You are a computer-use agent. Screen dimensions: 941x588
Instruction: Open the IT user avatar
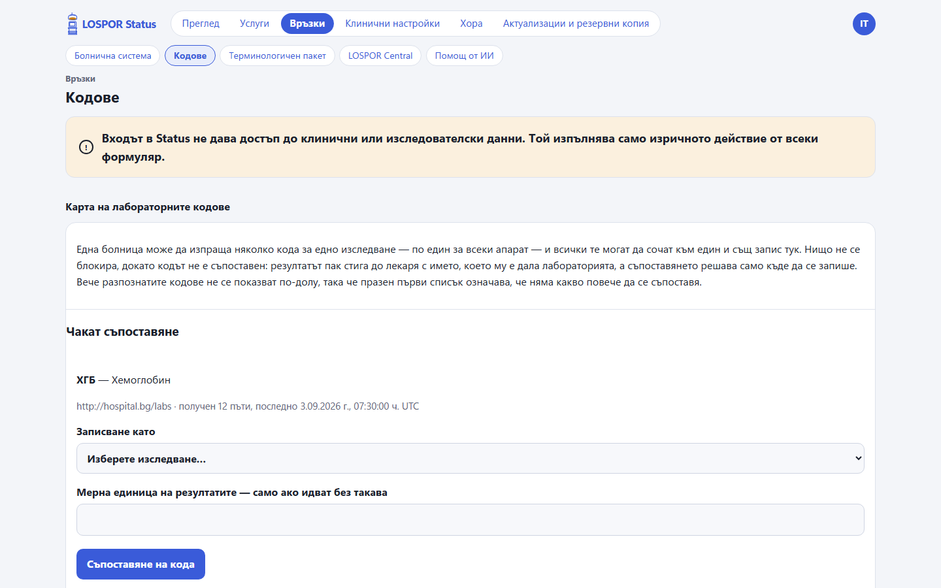click(x=864, y=24)
